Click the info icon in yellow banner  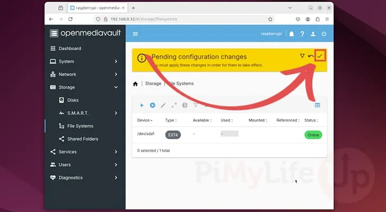(142, 58)
